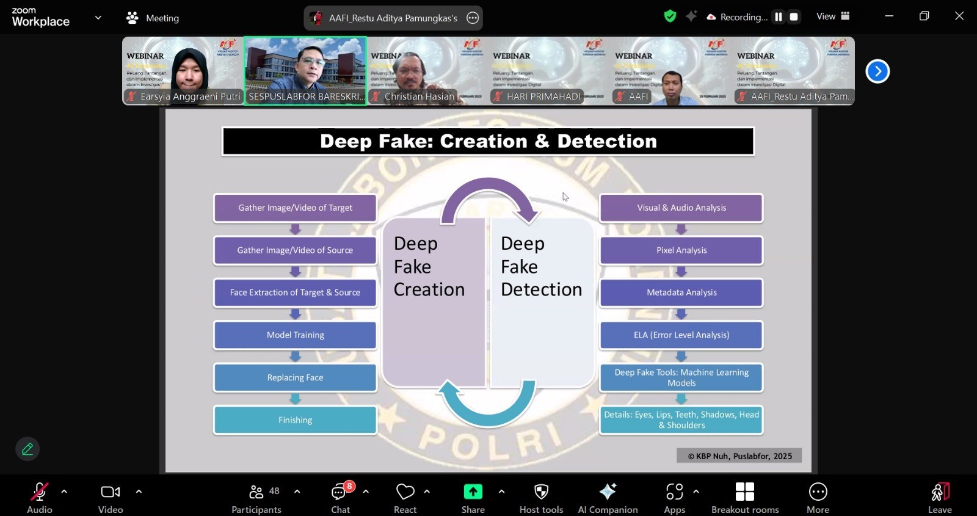Open the Chat panel
The image size is (977, 516).
(x=340, y=498)
